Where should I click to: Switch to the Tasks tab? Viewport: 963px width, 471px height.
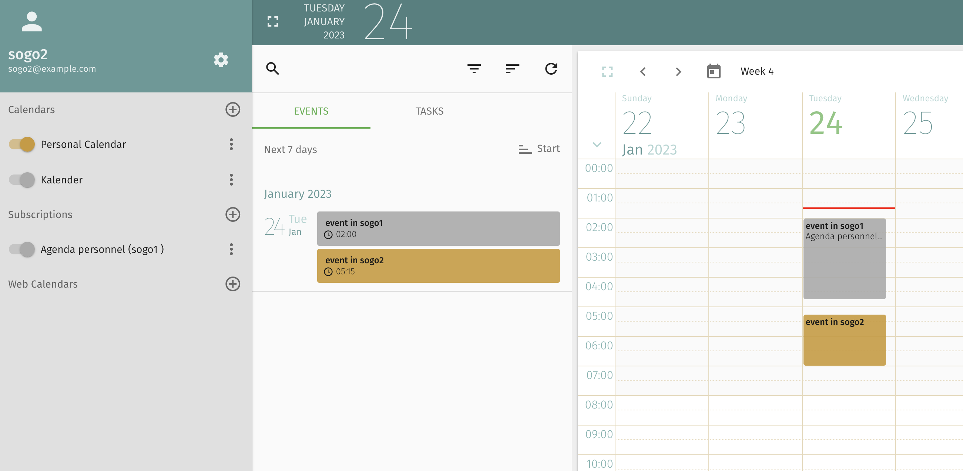(x=429, y=111)
